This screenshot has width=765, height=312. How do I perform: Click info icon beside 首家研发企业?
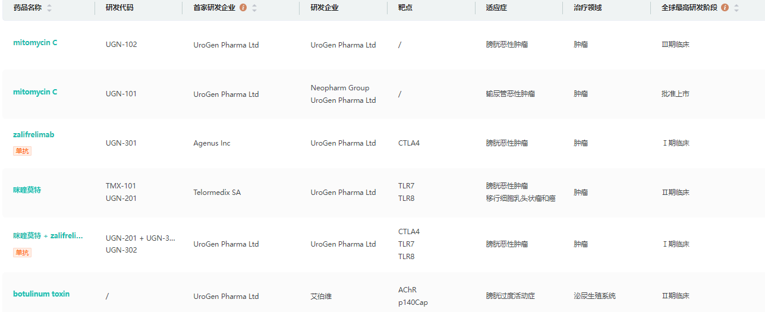(243, 8)
